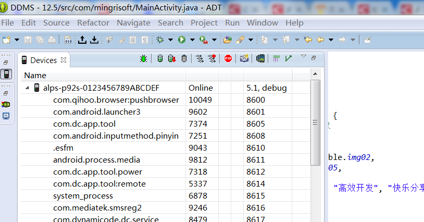The height and width of the screenshot is (222, 424).
Task: Click the upload arrow toolbar icon
Action: 82,40
